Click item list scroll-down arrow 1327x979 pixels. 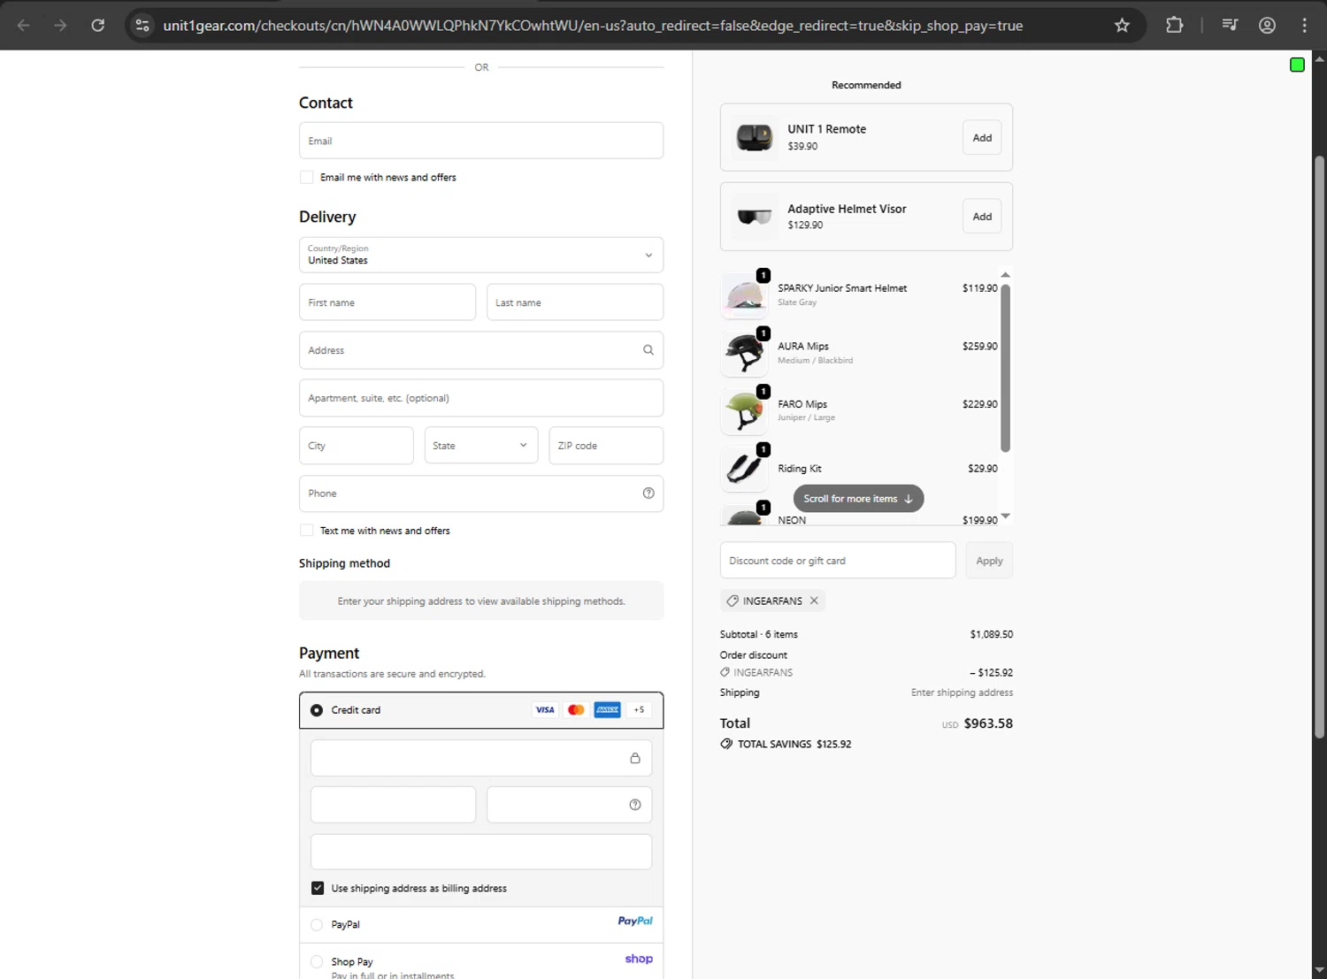point(1005,516)
